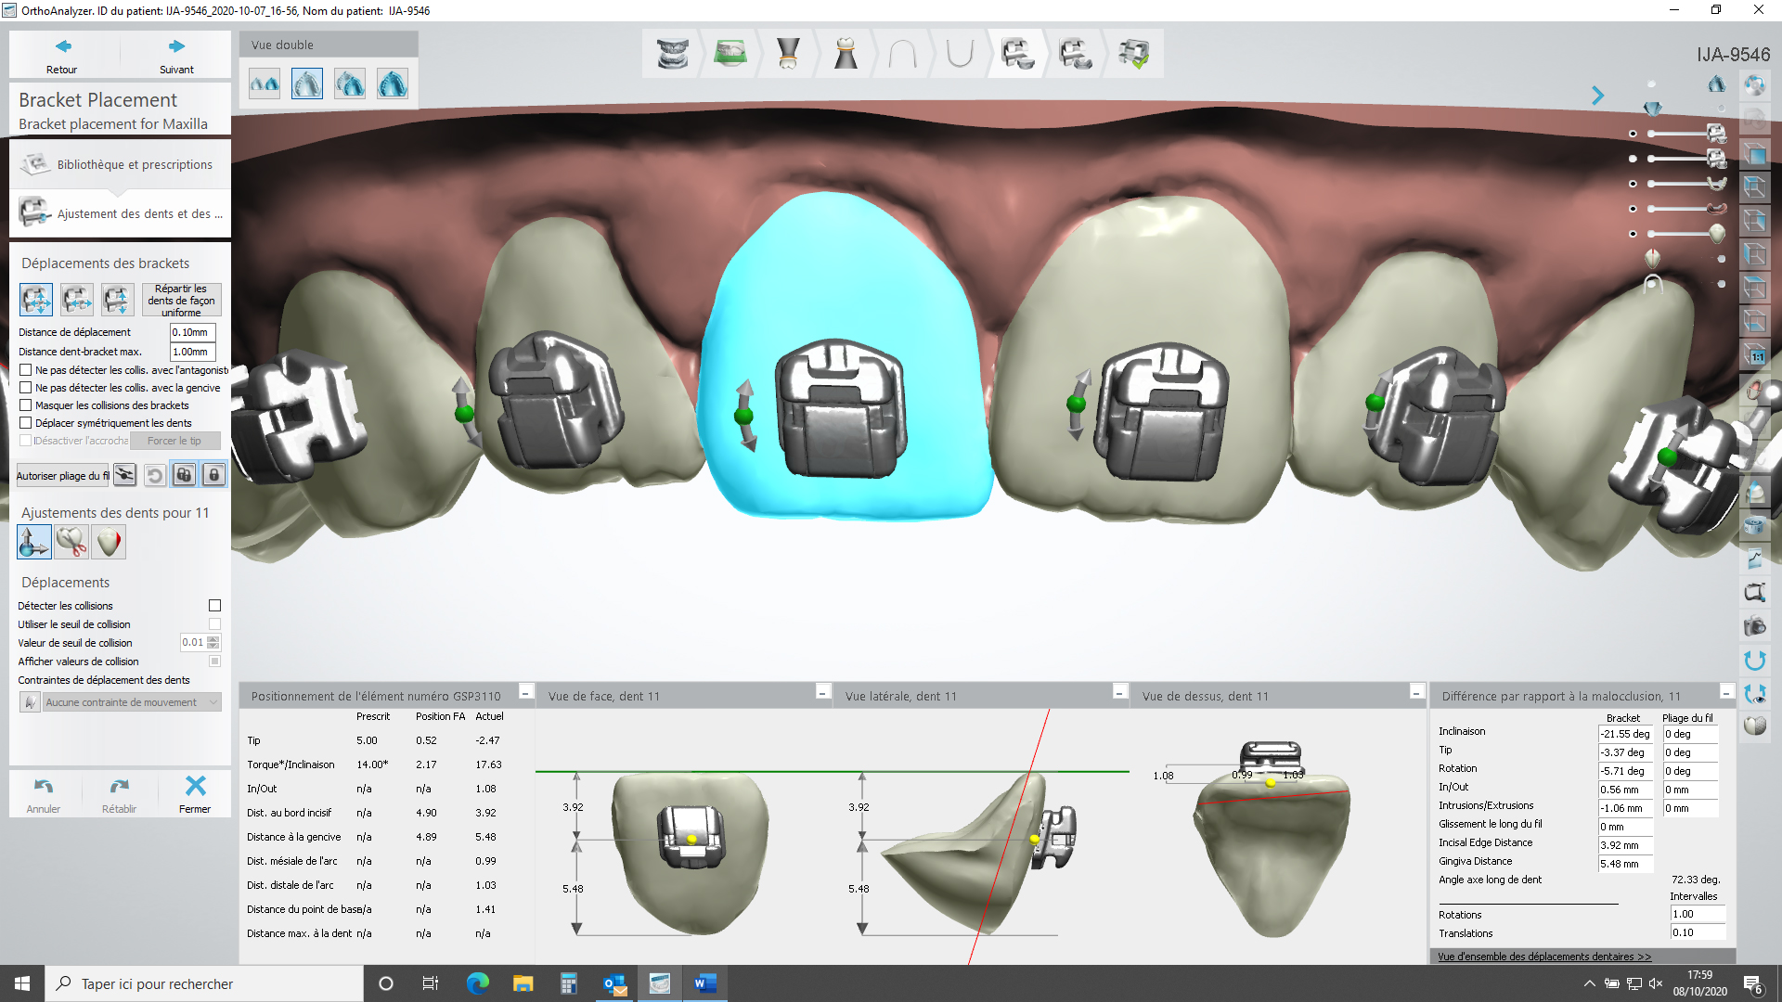
Task: Open Word from the taskbar
Action: tap(704, 983)
